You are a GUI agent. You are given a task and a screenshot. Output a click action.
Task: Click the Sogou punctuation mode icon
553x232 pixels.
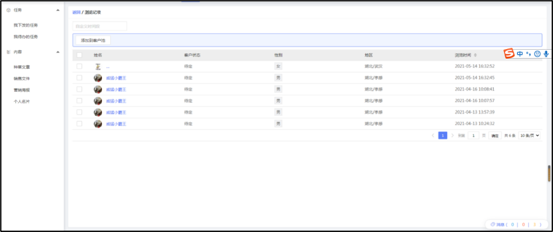[x=528, y=54]
